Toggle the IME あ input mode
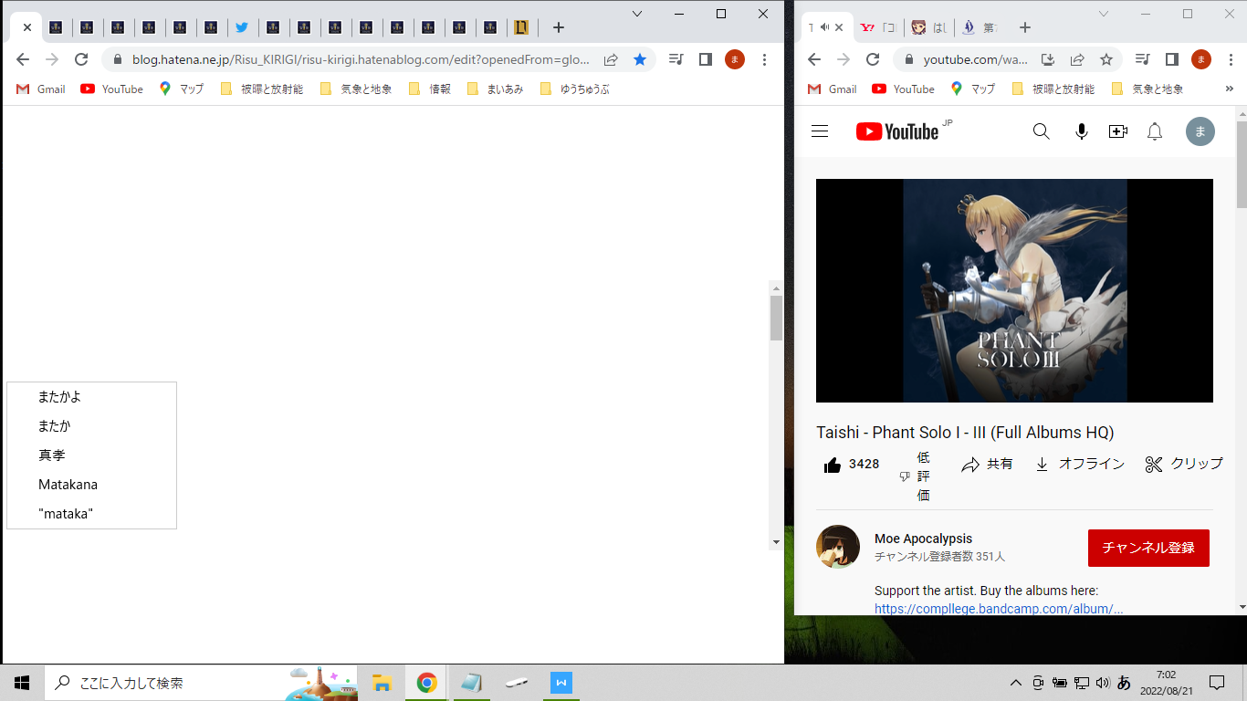Image resolution: width=1247 pixels, height=701 pixels. (x=1125, y=683)
